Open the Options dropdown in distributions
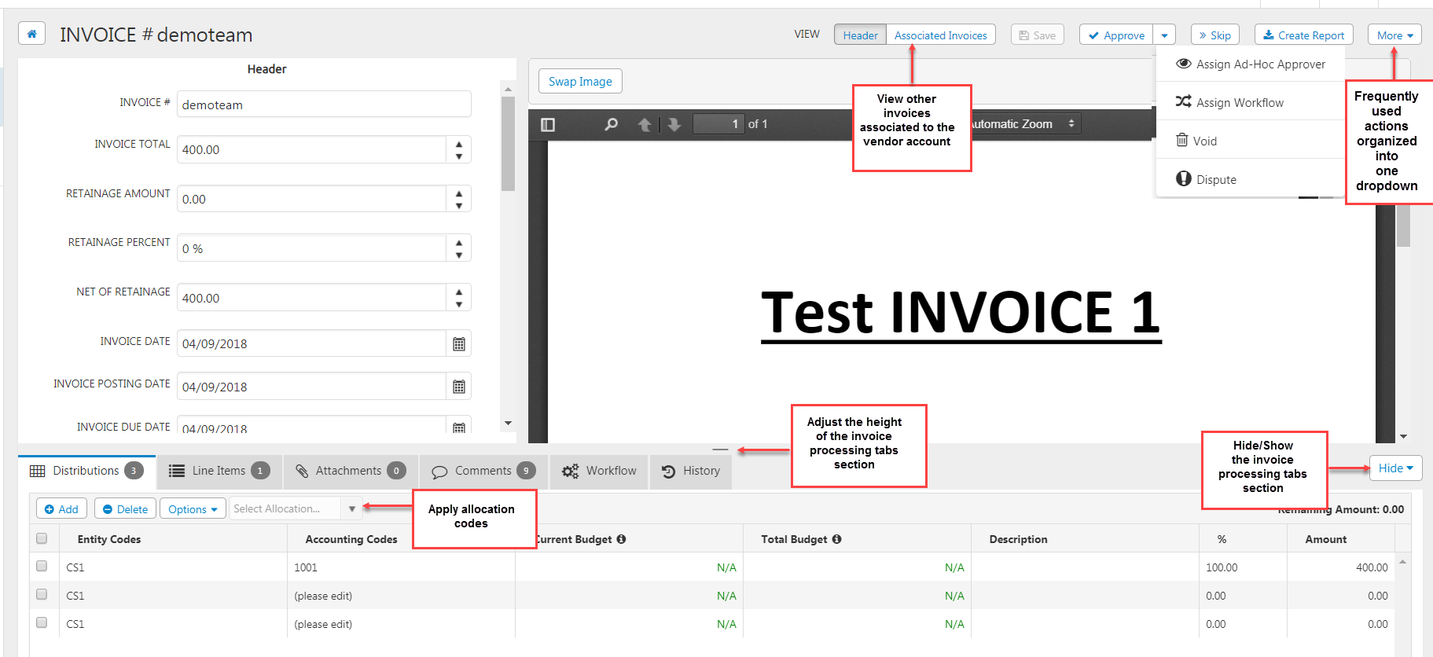 [193, 509]
